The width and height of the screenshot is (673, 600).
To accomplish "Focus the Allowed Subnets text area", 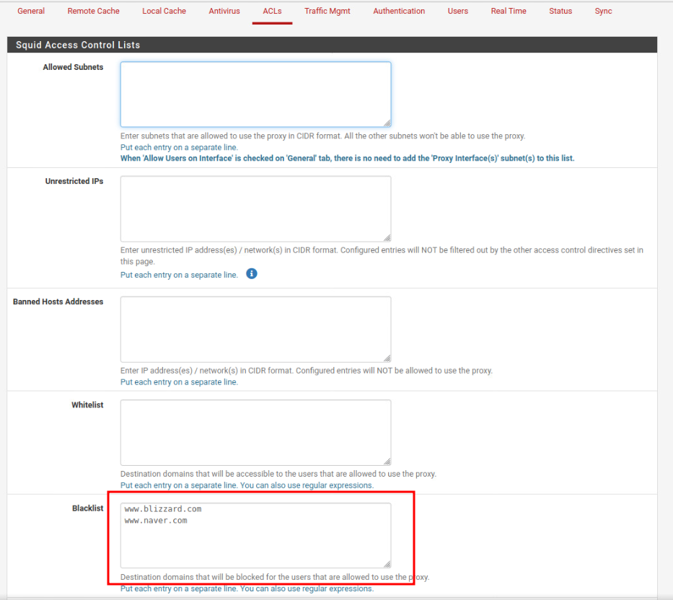I will (256, 94).
